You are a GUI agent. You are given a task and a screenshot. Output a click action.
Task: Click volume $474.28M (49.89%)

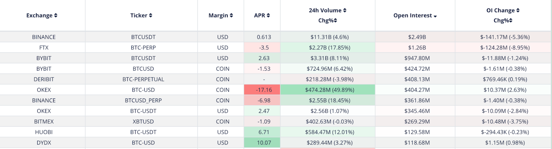coord(329,90)
